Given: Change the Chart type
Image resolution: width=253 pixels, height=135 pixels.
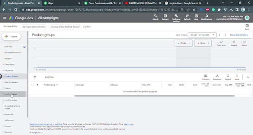Looking at the screenshot, I should (221, 43).
